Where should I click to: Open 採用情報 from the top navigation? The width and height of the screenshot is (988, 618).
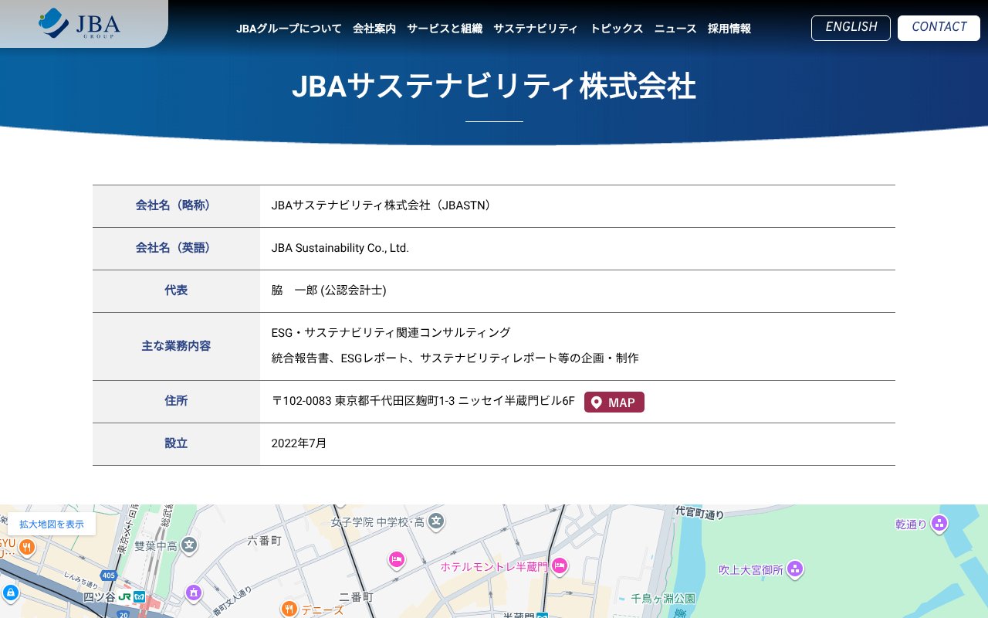[729, 29]
